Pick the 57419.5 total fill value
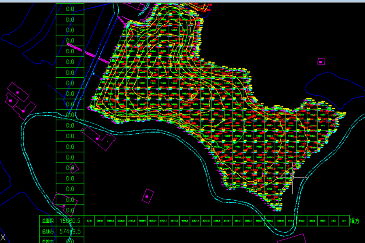 70,231
